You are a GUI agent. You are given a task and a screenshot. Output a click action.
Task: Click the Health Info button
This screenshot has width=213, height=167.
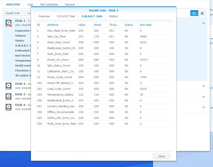tap(13, 13)
